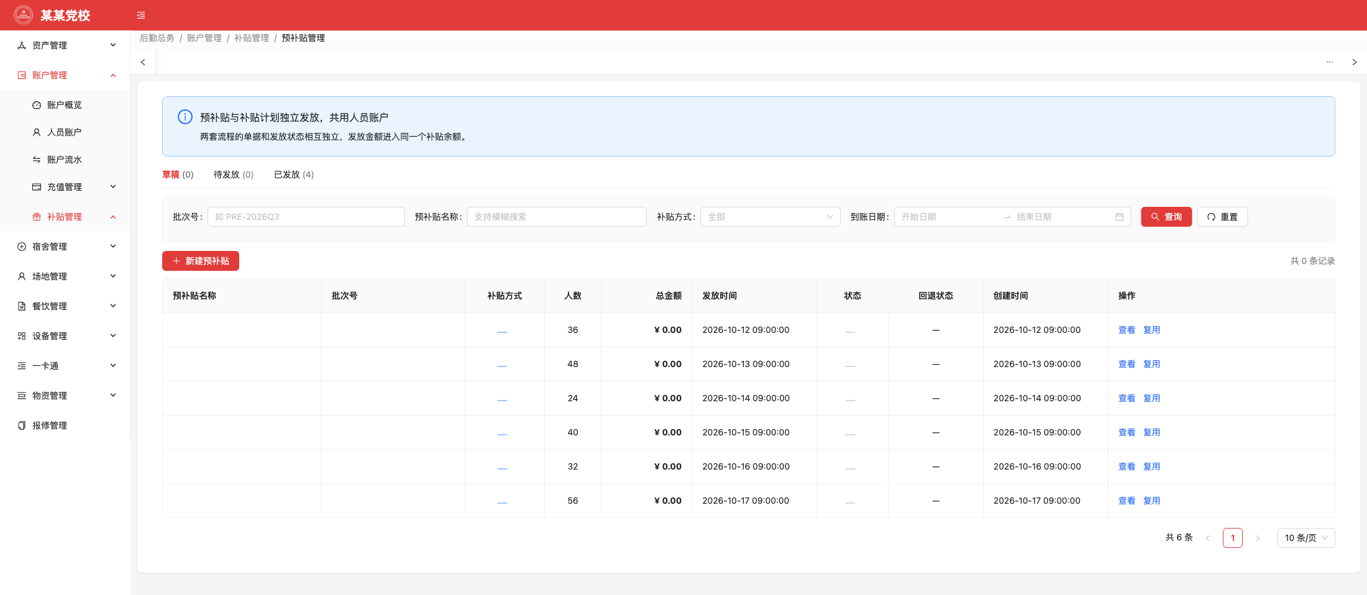Expand the 餐饮管理 menu chevron

click(x=113, y=306)
